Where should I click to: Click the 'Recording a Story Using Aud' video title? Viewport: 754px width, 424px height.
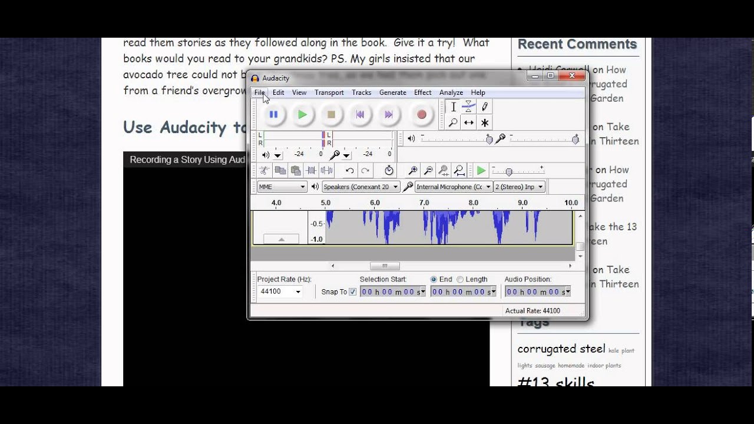click(x=187, y=160)
